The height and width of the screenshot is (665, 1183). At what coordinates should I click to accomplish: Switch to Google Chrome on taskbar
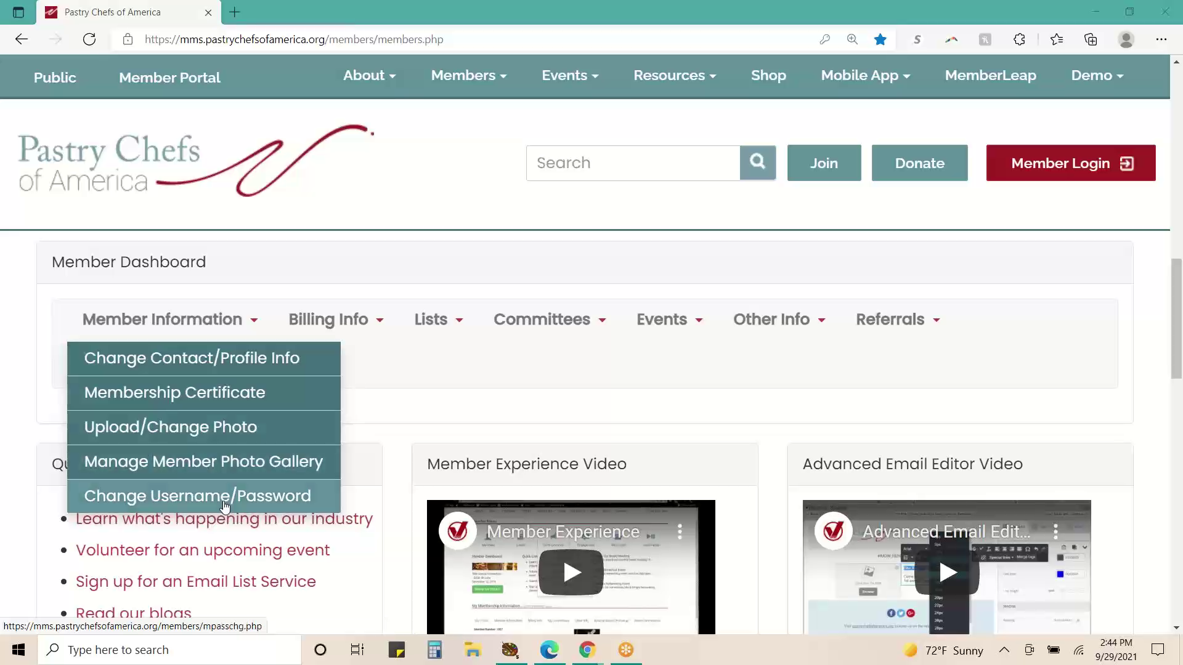pos(587,650)
